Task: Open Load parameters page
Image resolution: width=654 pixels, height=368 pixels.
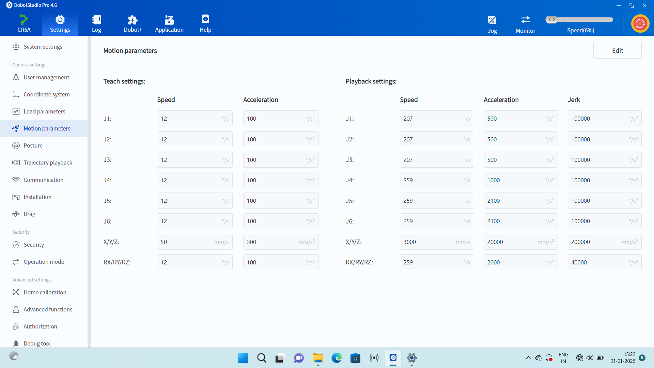Action: tap(44, 111)
